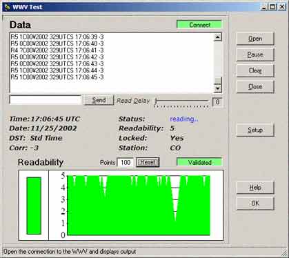Screen dimensions: 289x258
Task: Click the Read Delay value box
Action: (217, 102)
